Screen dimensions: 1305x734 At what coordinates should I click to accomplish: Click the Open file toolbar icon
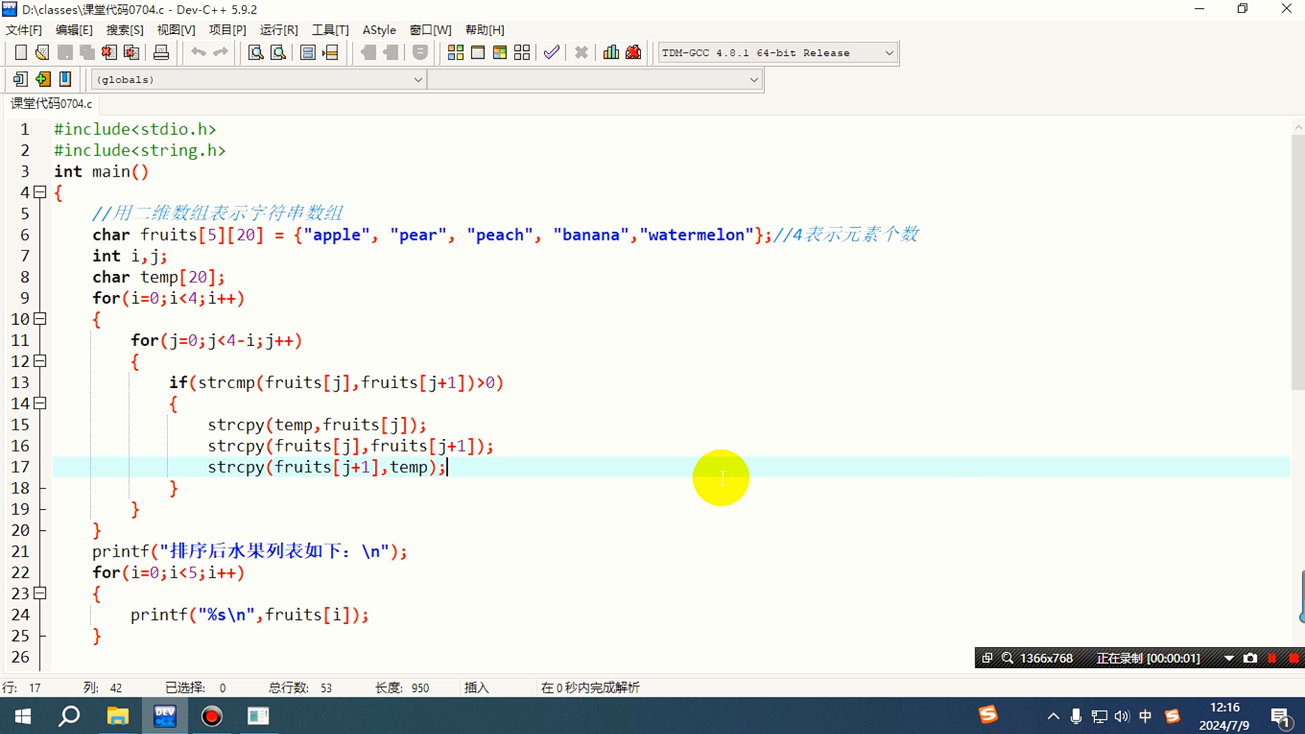[x=42, y=52]
